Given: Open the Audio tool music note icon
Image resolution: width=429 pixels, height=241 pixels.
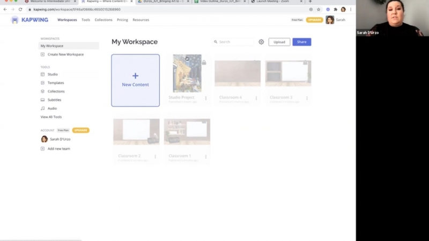Looking at the screenshot, I should [x=43, y=109].
